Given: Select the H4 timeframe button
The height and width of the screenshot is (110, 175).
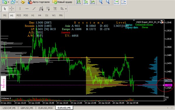Looking at the screenshot, I should [40, 15].
